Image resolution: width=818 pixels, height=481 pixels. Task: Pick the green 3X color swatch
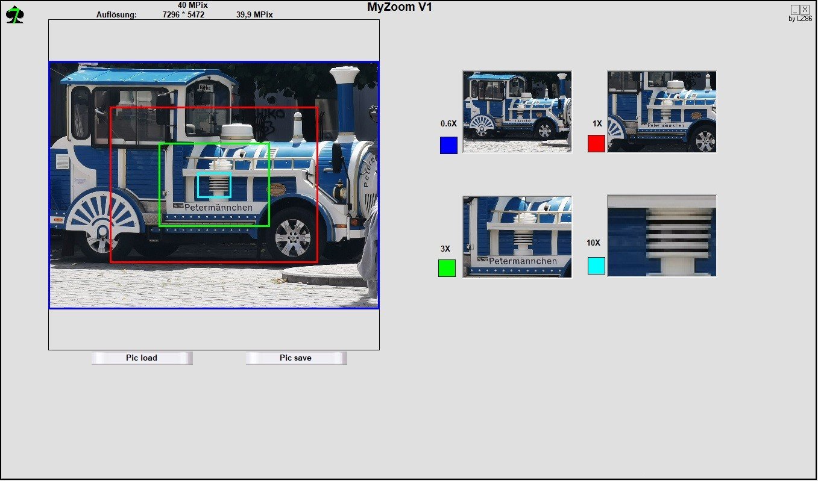click(447, 268)
